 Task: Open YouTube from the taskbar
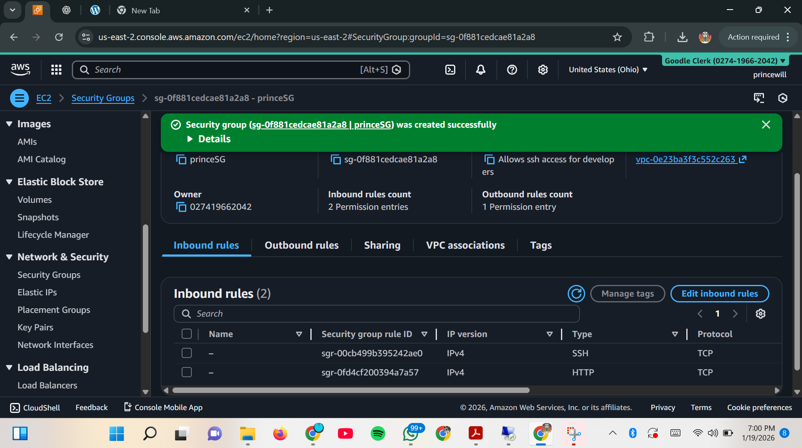tap(345, 433)
